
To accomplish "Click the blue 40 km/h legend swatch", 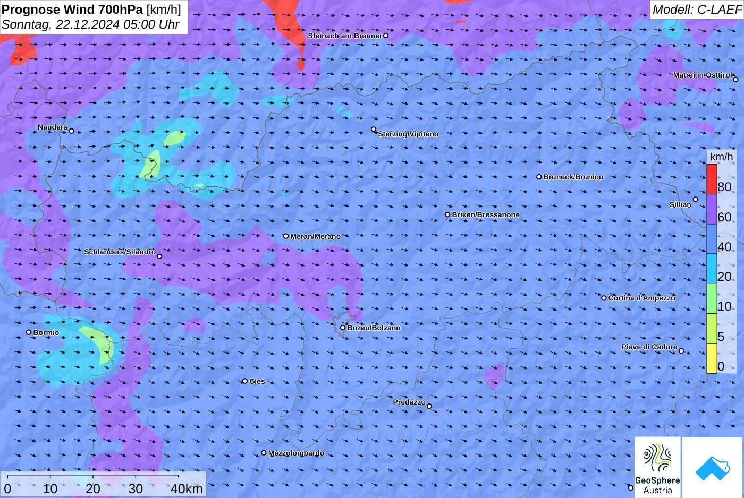I will (x=712, y=239).
